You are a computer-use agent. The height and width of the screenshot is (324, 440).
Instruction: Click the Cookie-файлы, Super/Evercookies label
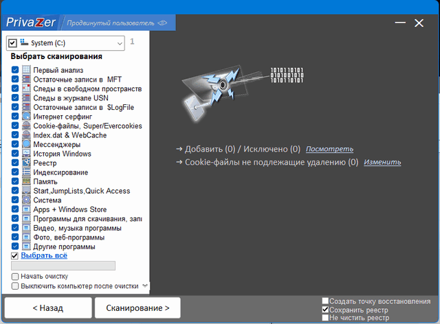point(87,126)
